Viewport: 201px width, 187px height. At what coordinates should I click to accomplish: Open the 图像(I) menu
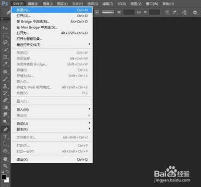point(48,4)
